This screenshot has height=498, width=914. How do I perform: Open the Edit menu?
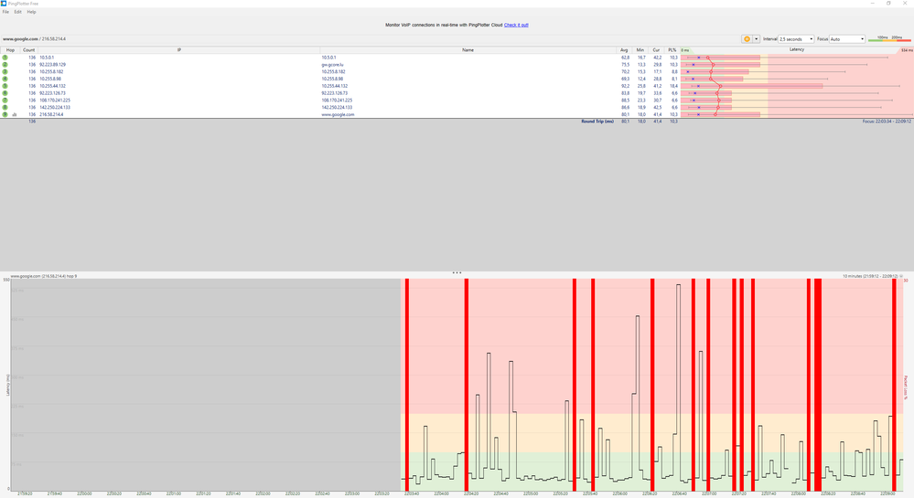coord(17,12)
